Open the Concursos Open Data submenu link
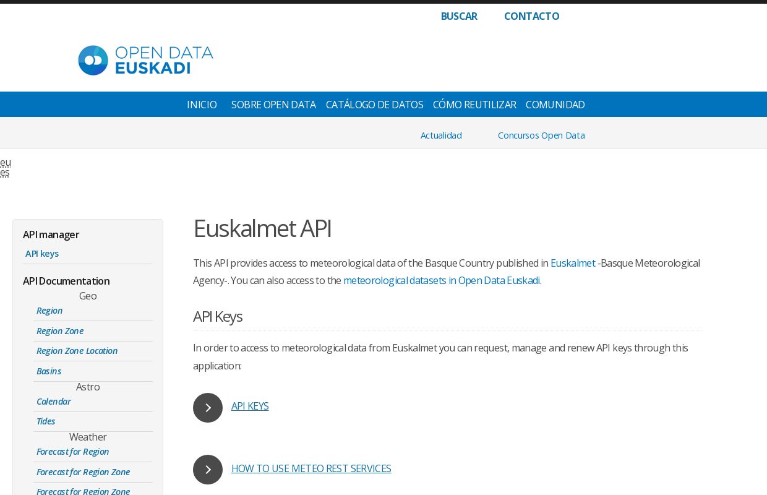767x495 pixels. 541,135
